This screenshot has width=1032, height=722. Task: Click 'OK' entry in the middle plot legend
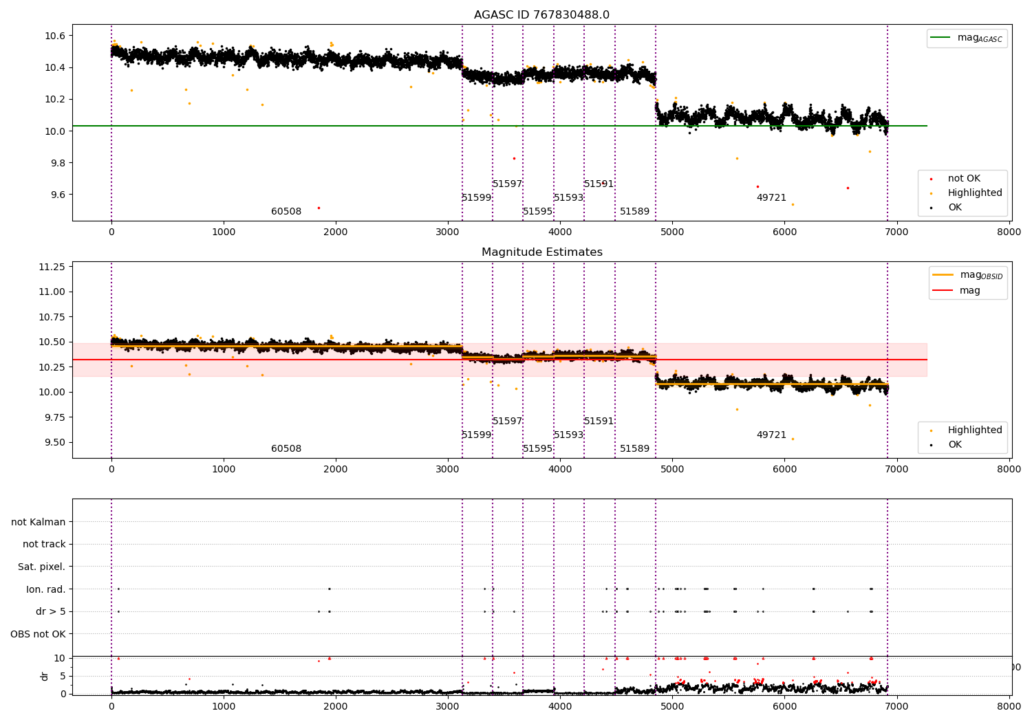coord(955,445)
